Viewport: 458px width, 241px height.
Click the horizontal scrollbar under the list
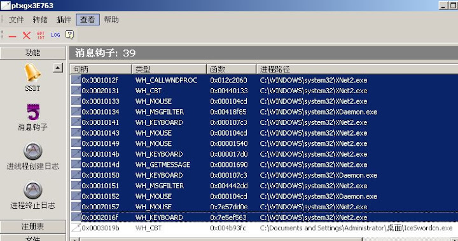pos(221,239)
